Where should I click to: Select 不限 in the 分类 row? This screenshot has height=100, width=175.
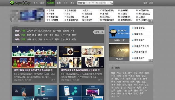click(x=23, y=31)
